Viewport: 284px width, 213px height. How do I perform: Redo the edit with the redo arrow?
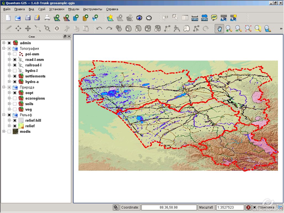pyautogui.click(x=109, y=28)
